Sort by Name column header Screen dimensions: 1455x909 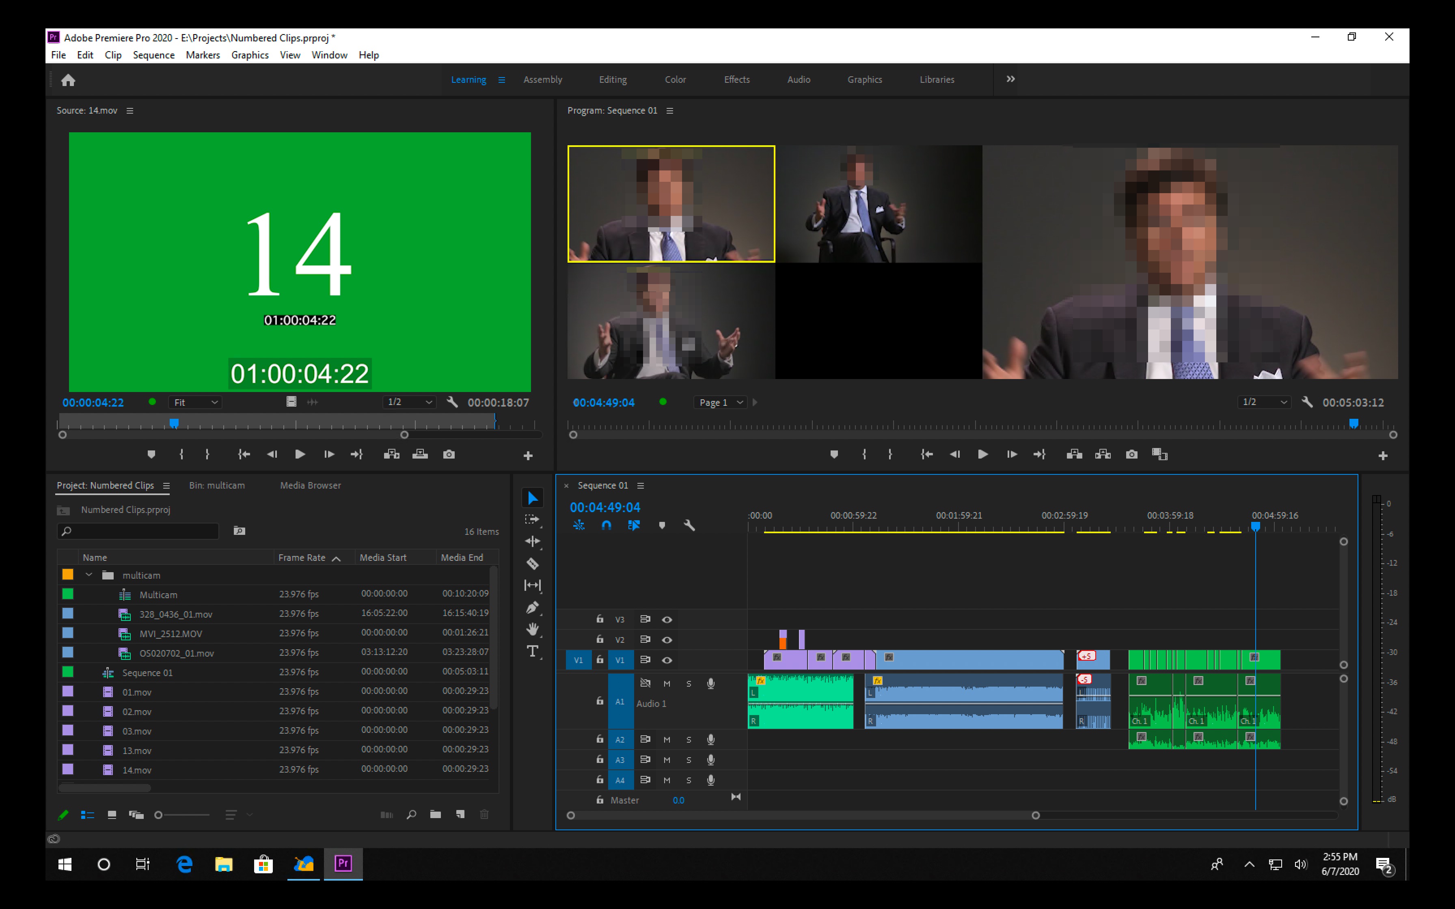click(x=95, y=557)
